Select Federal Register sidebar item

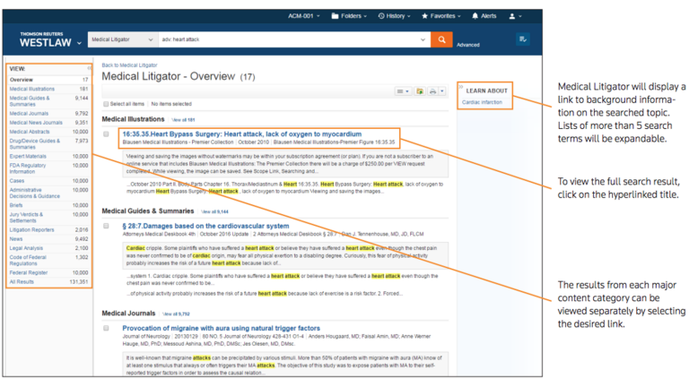click(x=29, y=273)
